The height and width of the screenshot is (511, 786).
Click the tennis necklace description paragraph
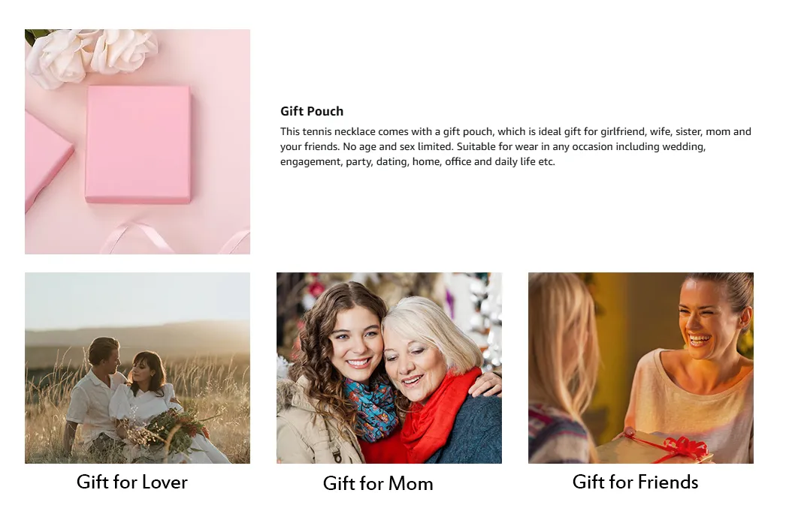click(x=515, y=146)
